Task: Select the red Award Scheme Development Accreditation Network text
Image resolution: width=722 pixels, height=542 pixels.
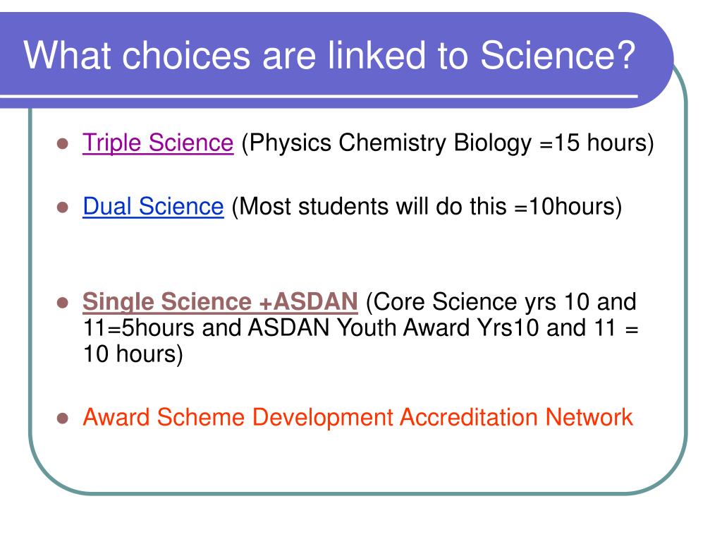Action: 357,417
